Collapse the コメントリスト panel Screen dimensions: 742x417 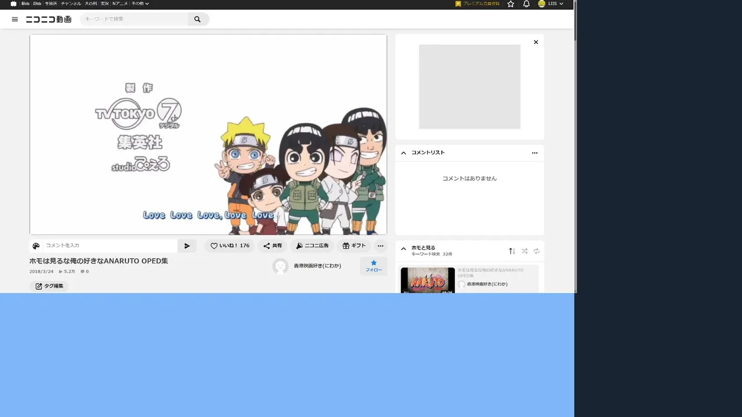403,153
